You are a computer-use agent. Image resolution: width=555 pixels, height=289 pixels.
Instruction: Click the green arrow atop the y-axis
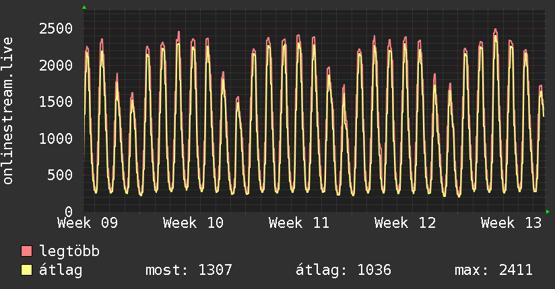point(84,7)
